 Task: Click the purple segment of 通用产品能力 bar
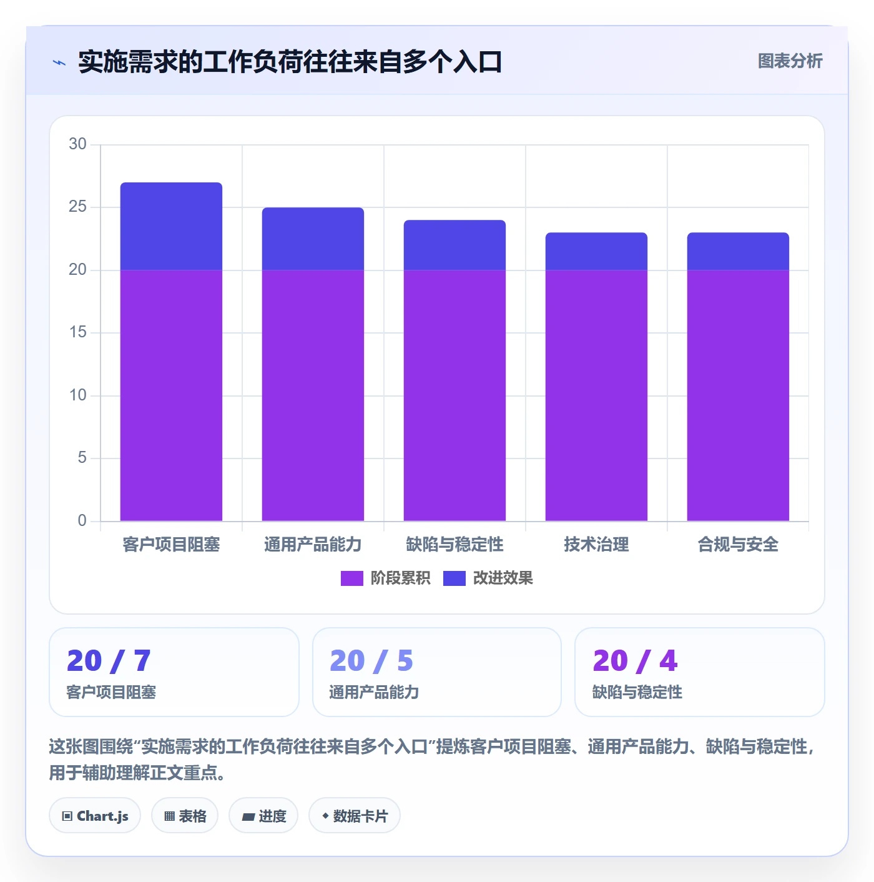coord(313,395)
